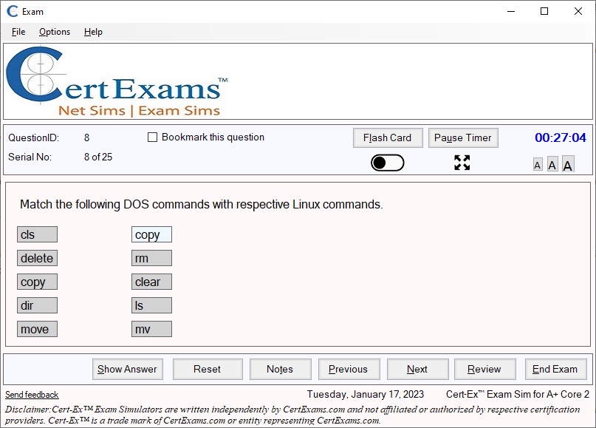End the exam session

click(x=555, y=369)
